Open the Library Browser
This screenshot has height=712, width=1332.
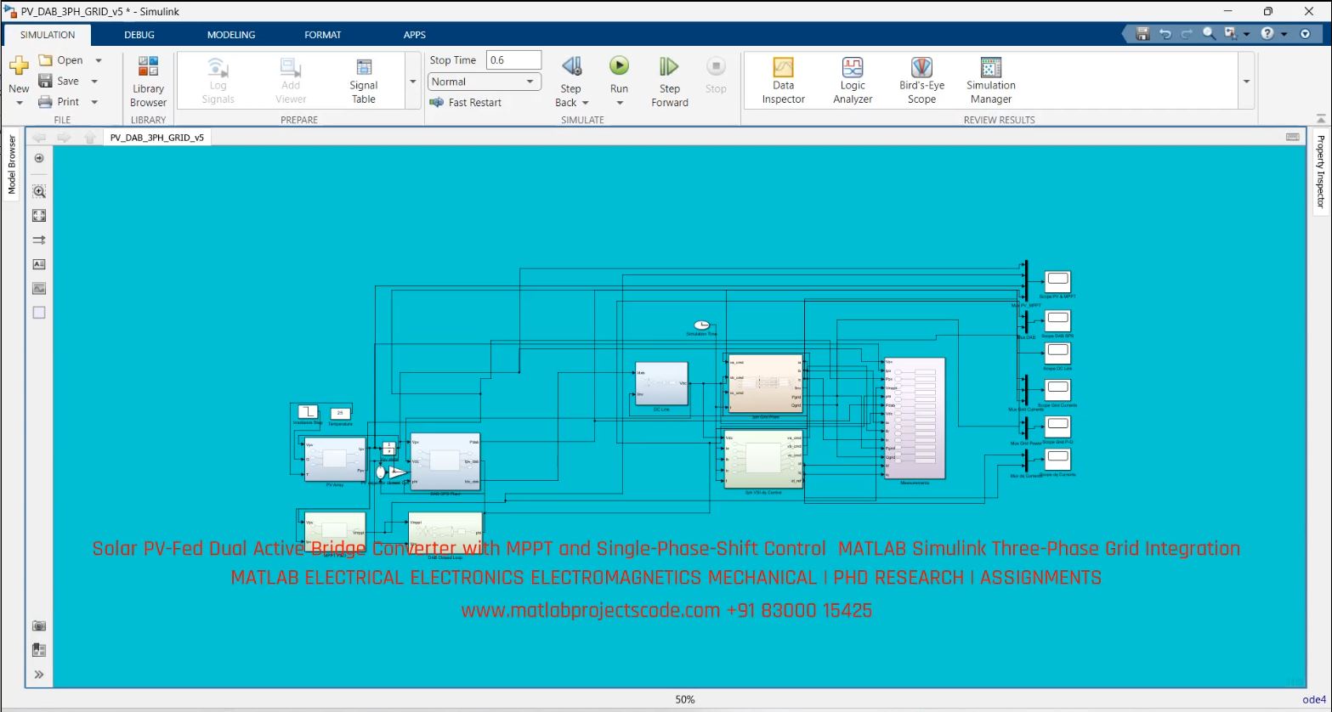[x=148, y=82]
